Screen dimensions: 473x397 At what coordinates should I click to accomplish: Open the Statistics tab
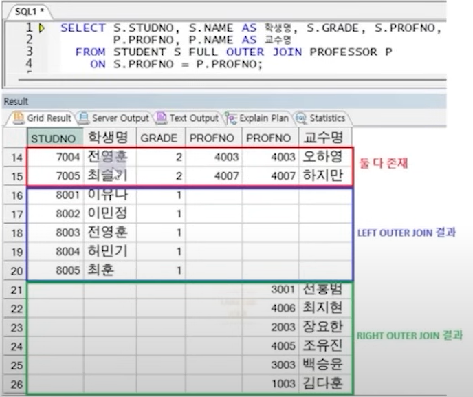pos(321,118)
